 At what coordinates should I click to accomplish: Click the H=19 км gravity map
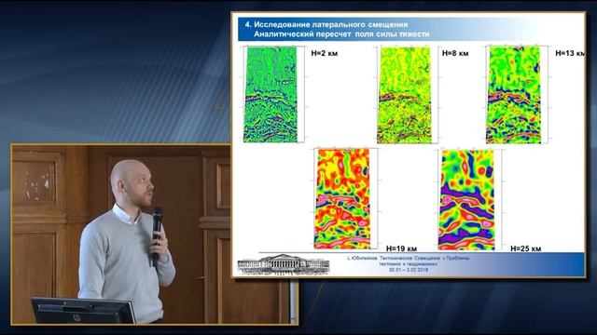(x=342, y=199)
